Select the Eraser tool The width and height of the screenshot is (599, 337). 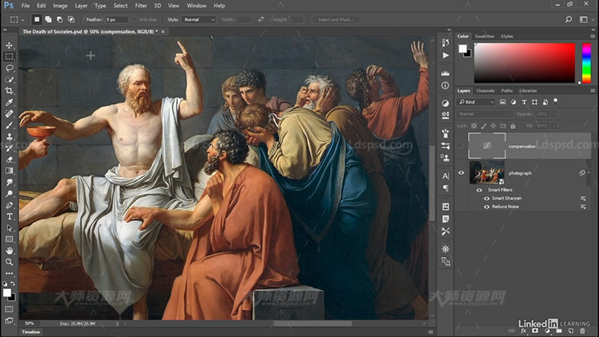point(9,160)
